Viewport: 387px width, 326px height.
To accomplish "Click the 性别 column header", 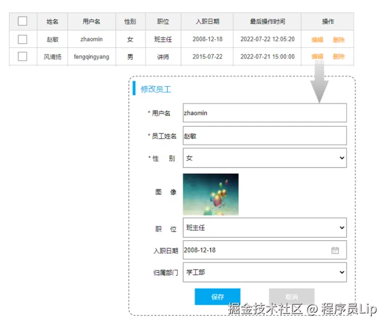I will coord(130,22).
